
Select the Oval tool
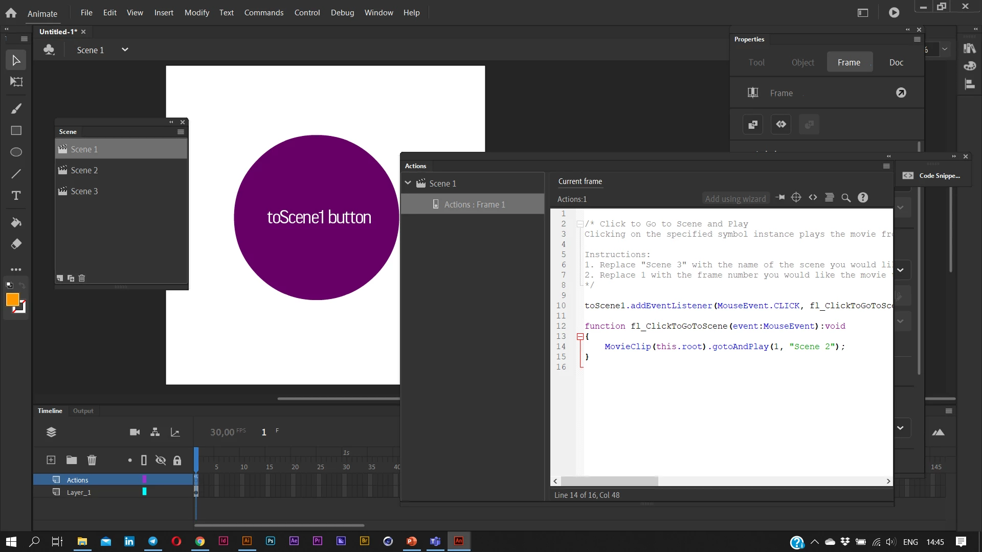click(16, 152)
